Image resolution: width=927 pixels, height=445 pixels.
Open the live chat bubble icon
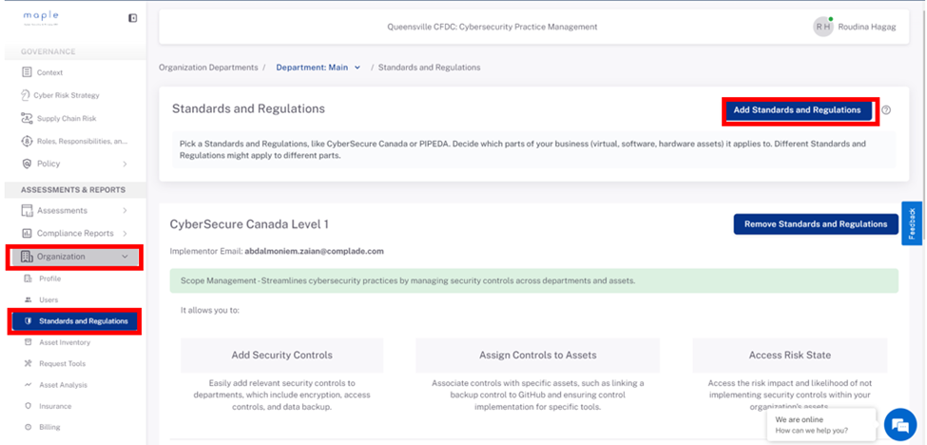pos(899,424)
